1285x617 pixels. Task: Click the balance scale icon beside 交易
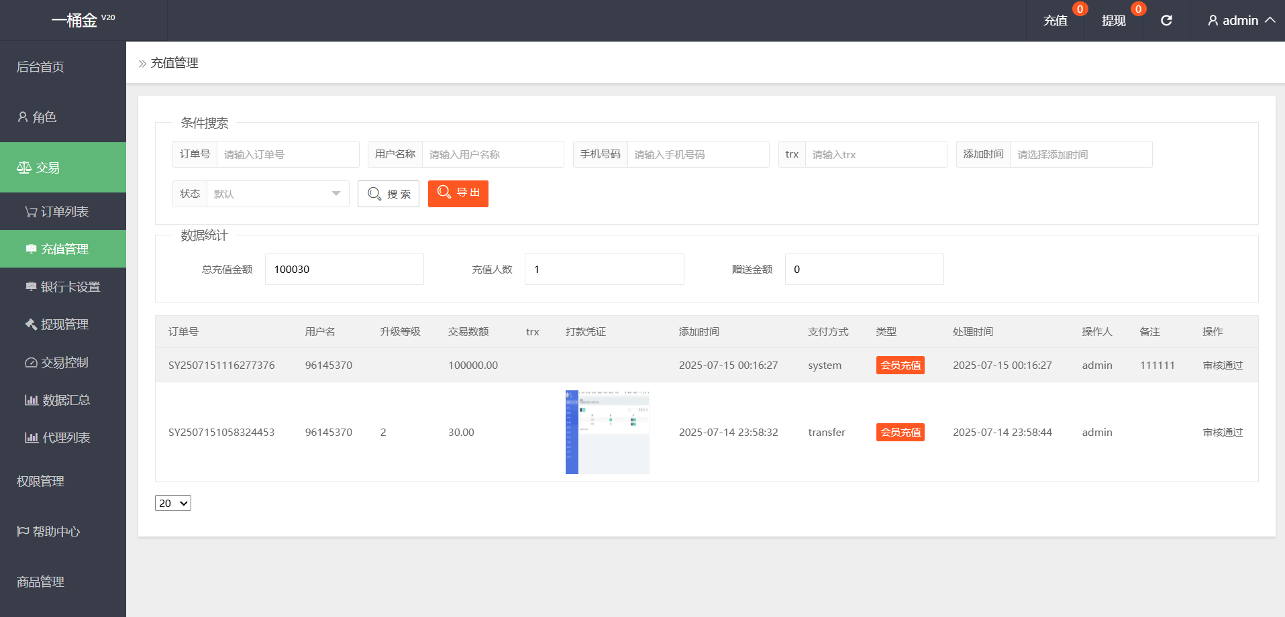pyautogui.click(x=24, y=167)
